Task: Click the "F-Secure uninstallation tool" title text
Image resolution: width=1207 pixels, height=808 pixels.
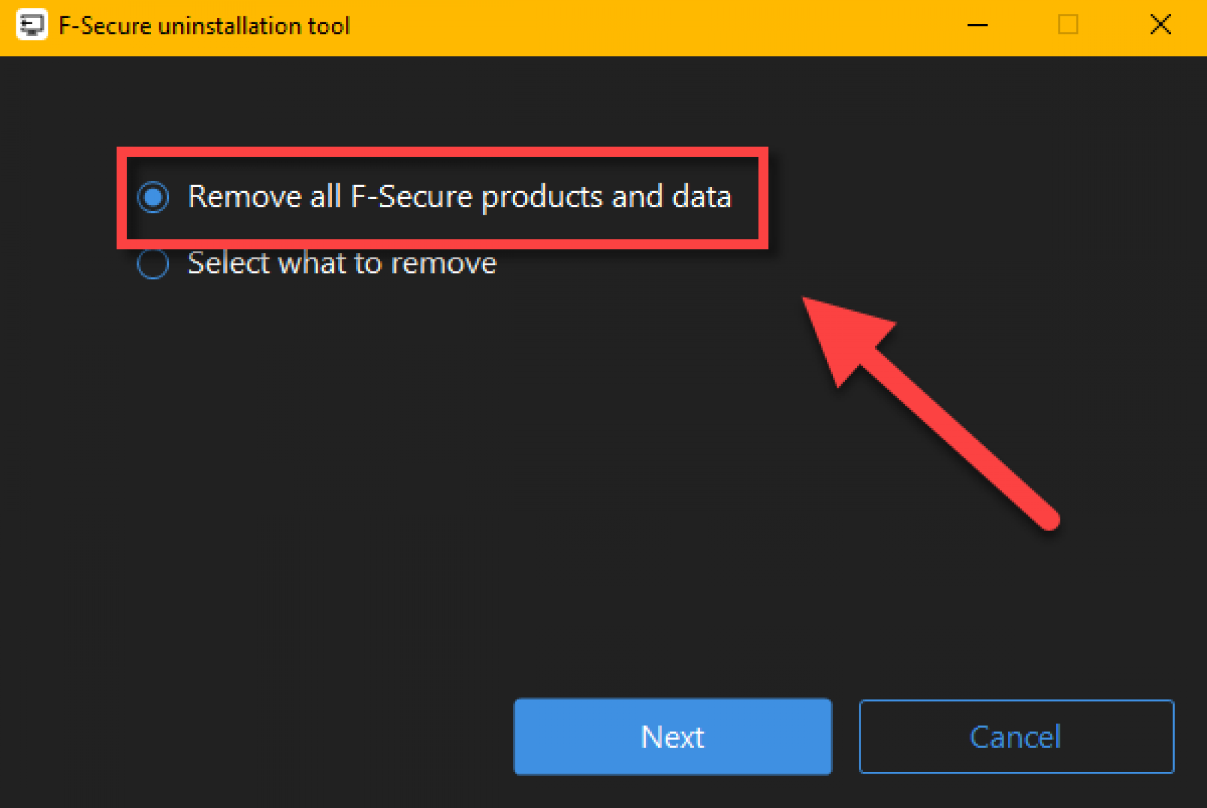Action: tap(205, 27)
